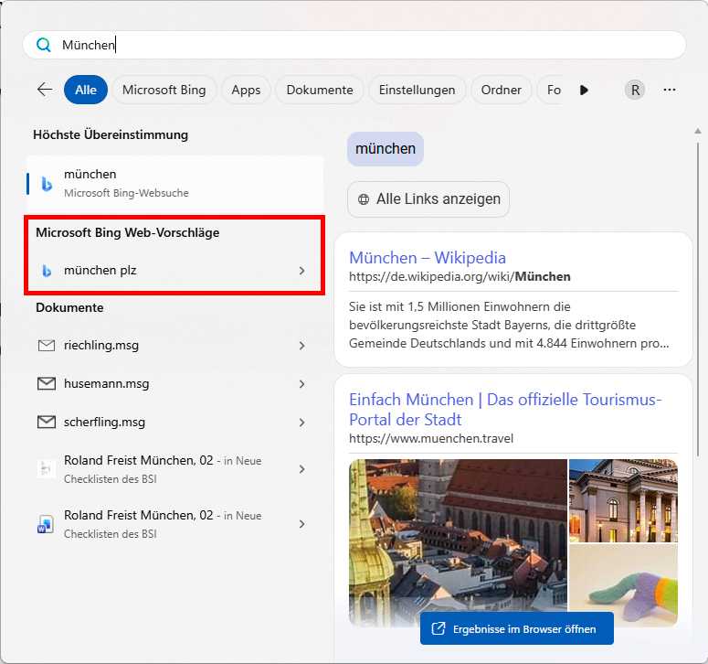708x664 pixels.
Task: Switch to Dokumente filter tab
Action: point(320,90)
